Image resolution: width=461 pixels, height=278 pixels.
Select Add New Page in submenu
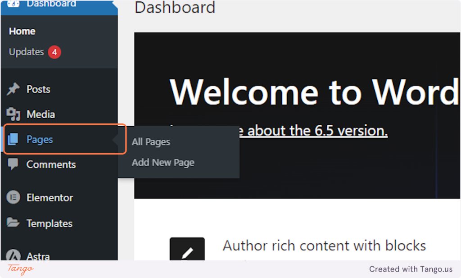163,162
